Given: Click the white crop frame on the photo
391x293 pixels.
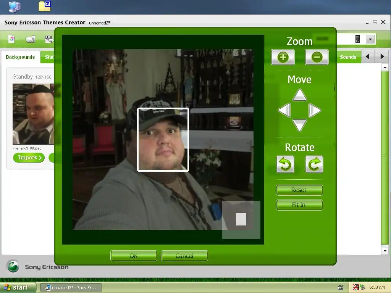Looking at the screenshot, I should coord(163,140).
